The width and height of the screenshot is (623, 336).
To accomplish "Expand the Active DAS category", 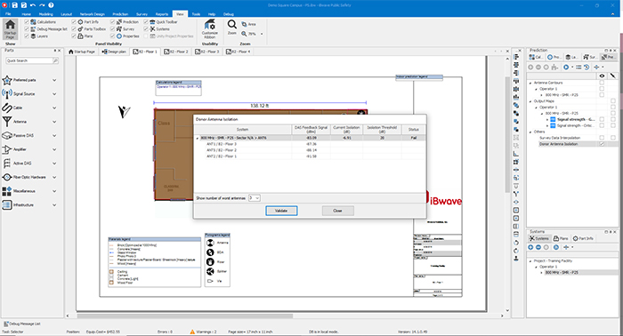I will (54, 164).
